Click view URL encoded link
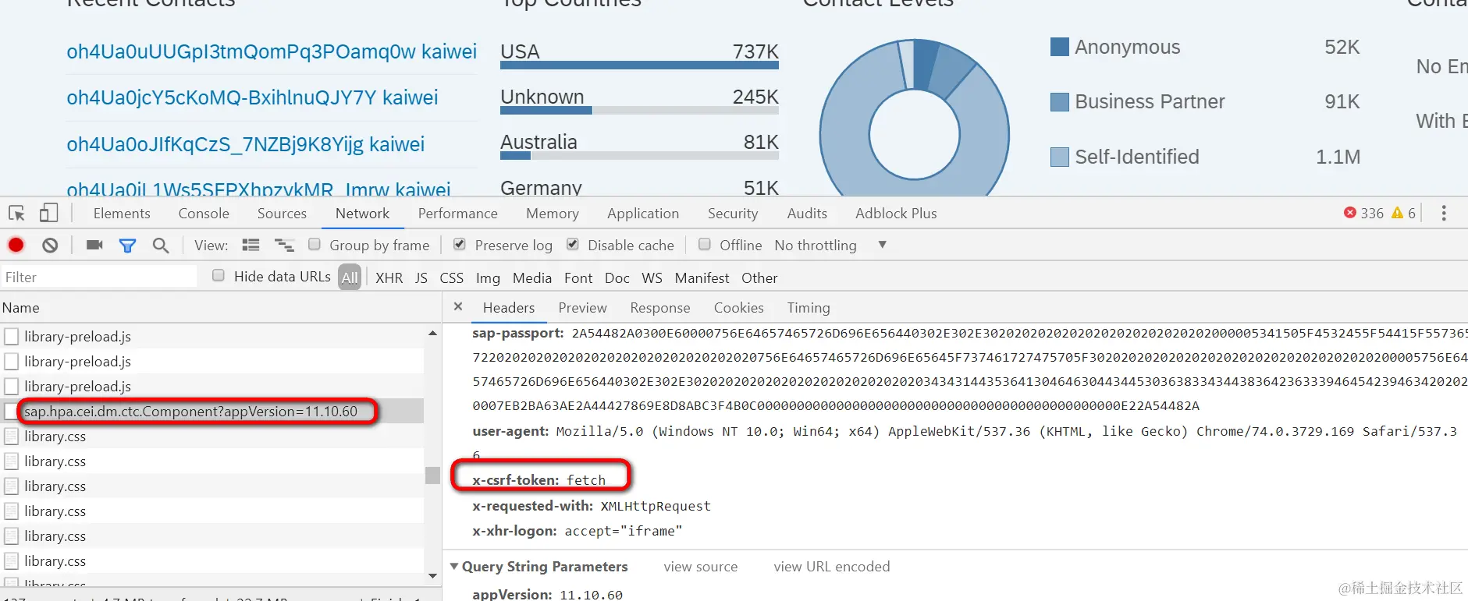 coord(832,567)
